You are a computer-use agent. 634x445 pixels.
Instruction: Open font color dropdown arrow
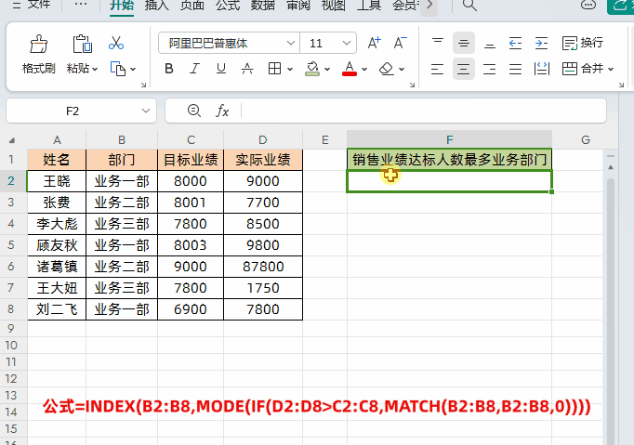pos(364,69)
